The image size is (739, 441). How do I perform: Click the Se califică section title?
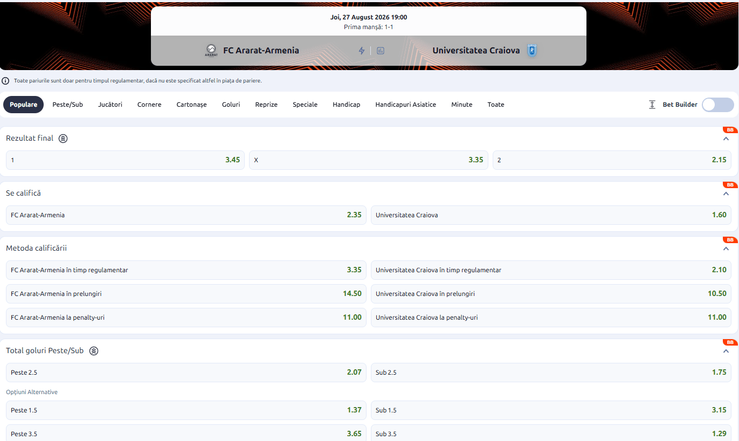[23, 194]
